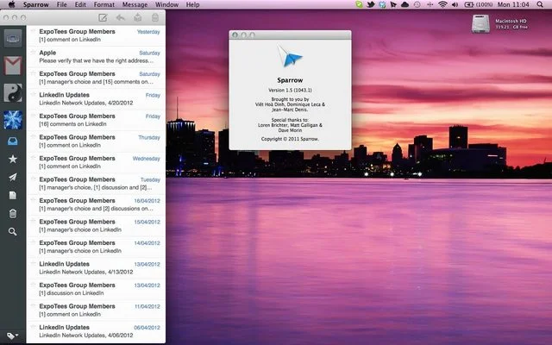The width and height of the screenshot is (552, 345).
Task: Click 'Version 1.5 (1043.1)' text in the About window
Action: (290, 90)
